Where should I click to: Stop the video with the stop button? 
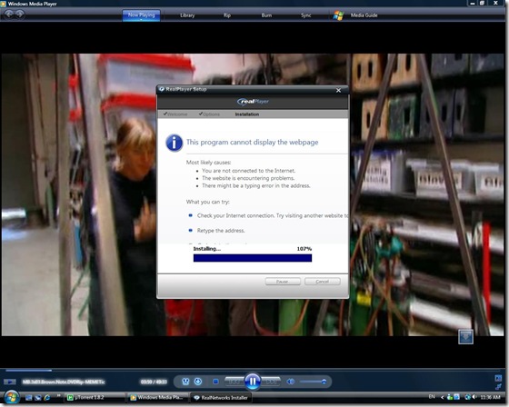pyautogui.click(x=215, y=382)
